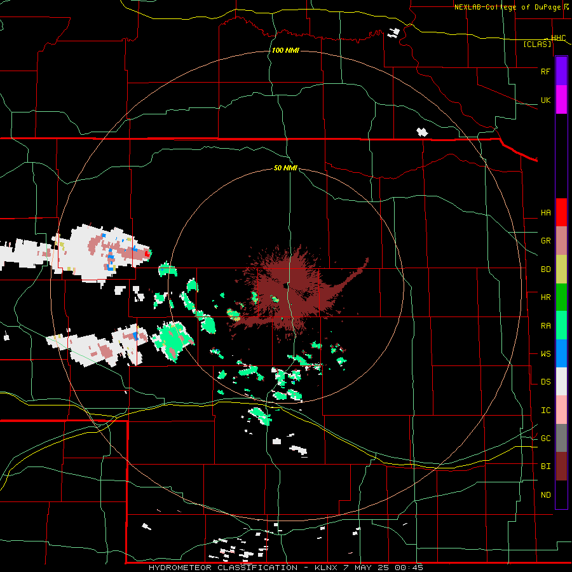
Task: Click the ND legend label
Action: pyautogui.click(x=545, y=495)
